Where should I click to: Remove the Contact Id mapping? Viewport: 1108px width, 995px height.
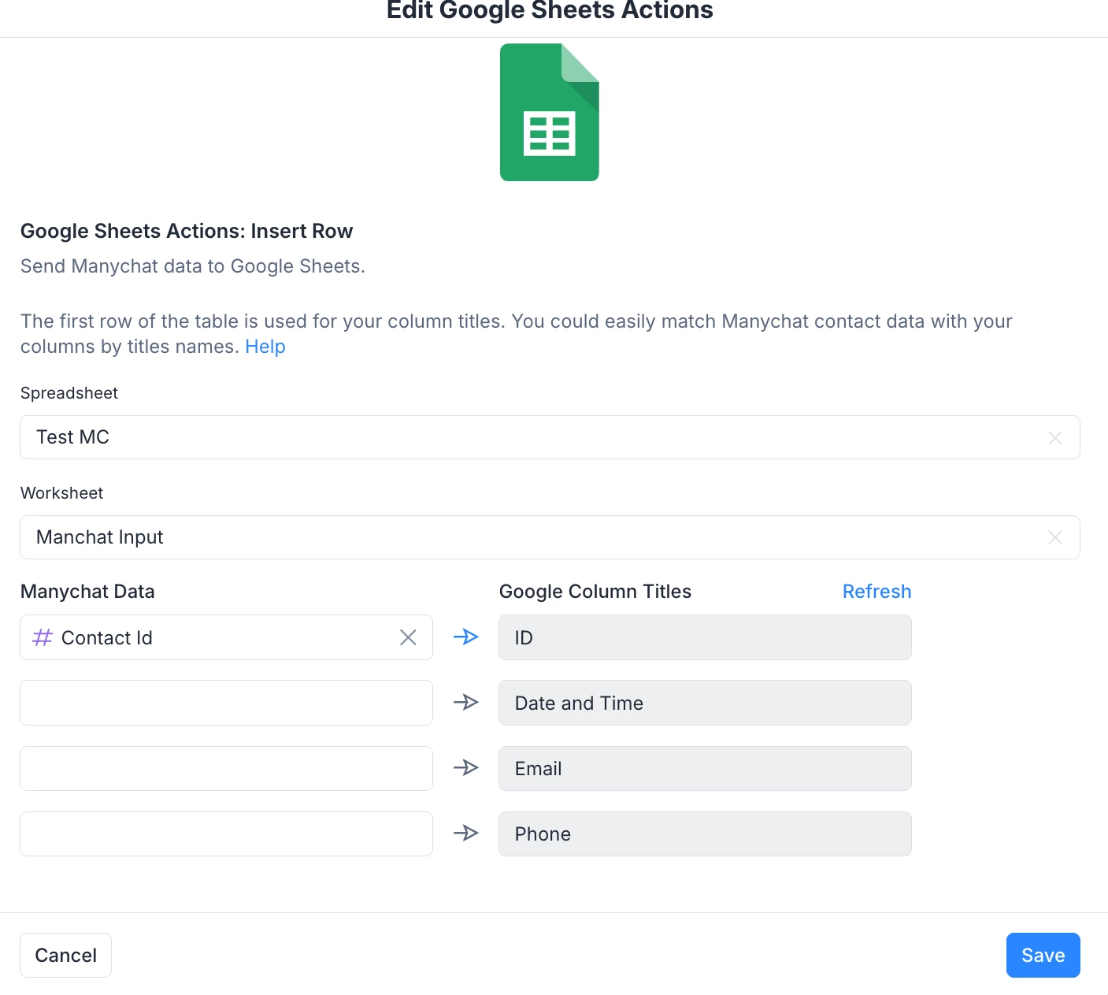click(408, 637)
